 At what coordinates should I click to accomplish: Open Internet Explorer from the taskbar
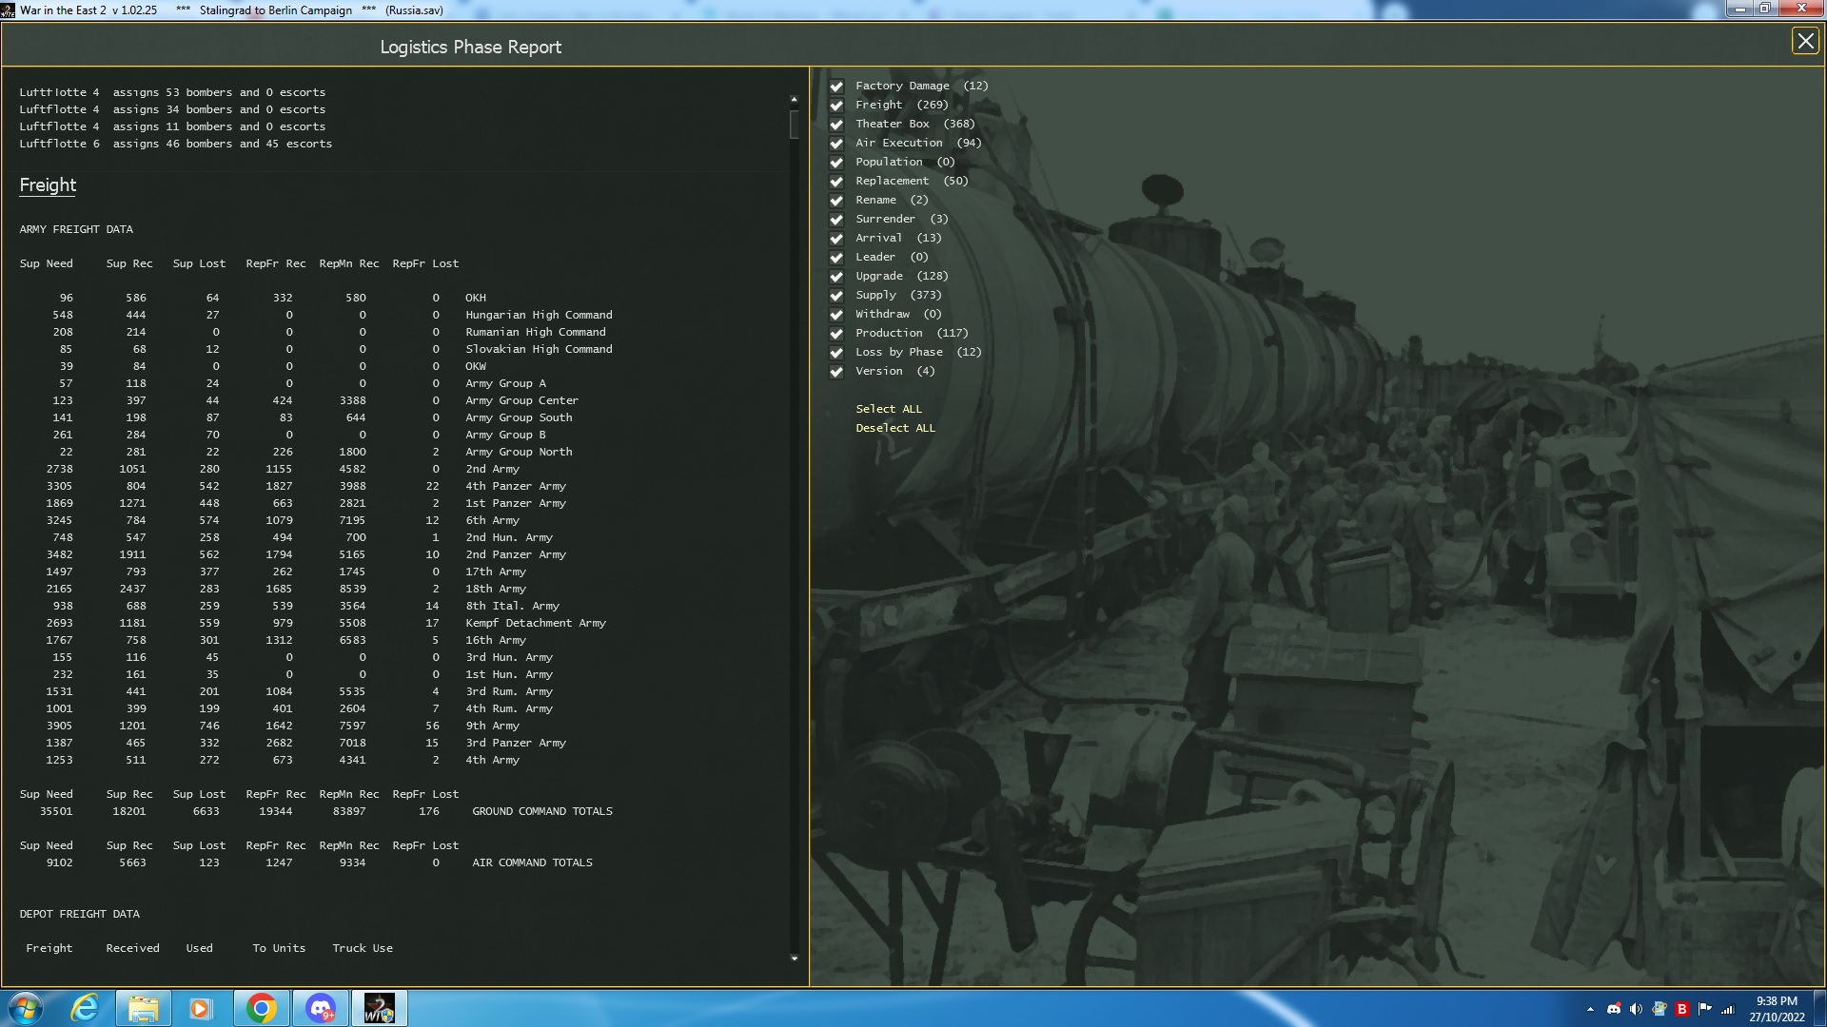point(86,1008)
